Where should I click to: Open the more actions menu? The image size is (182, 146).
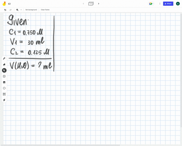[160, 4]
